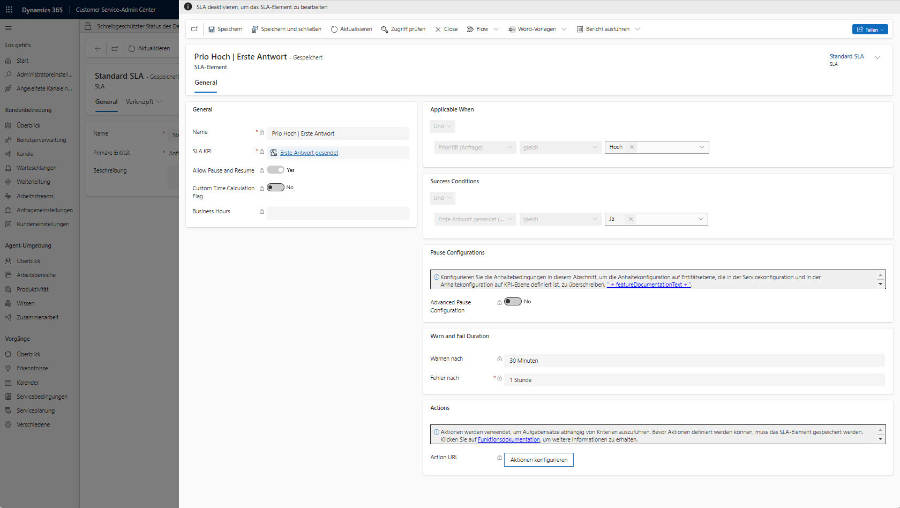Click Zugriff prüfen key icon
Image resolution: width=900 pixels, height=508 pixels.
coord(385,29)
